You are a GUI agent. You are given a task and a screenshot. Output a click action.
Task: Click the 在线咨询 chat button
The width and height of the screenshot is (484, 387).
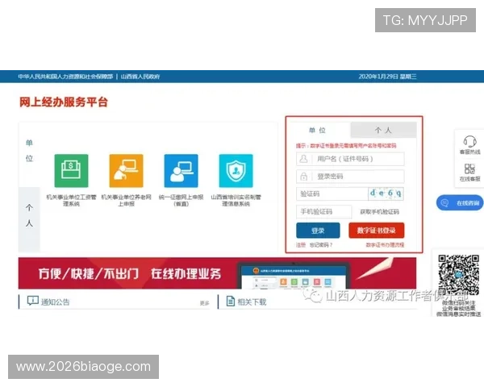(x=460, y=202)
